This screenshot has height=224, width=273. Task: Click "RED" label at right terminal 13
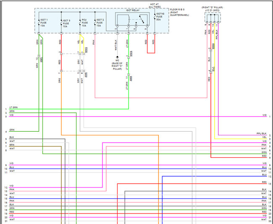(x=264, y=182)
